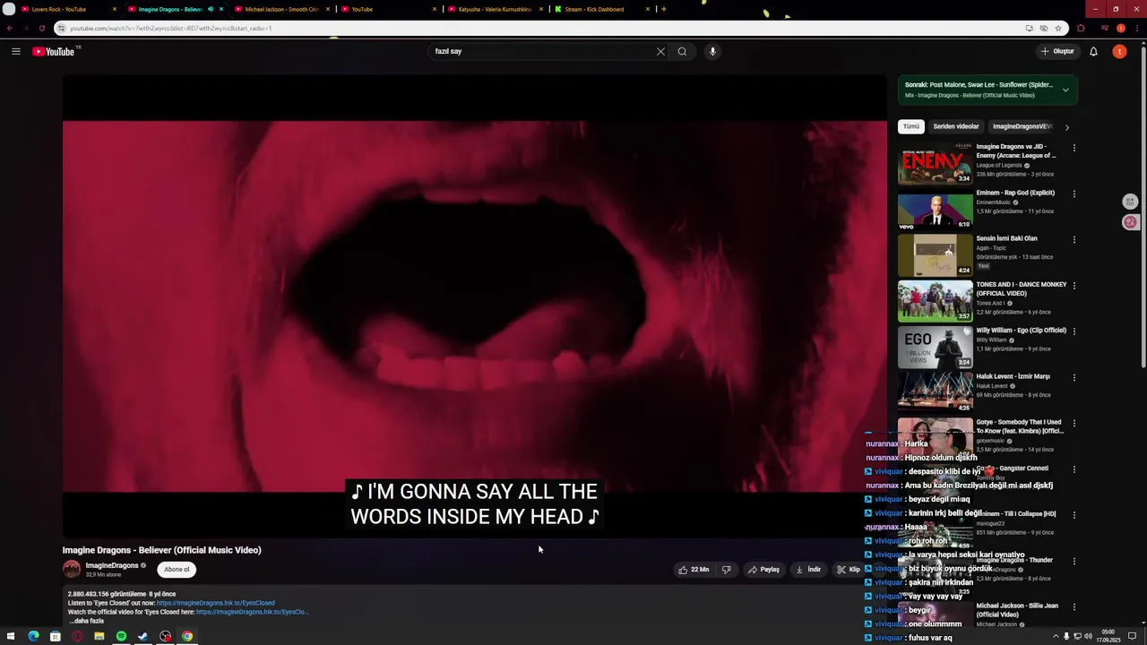Image resolution: width=1147 pixels, height=645 pixels.
Task: Open the Willy William - Ego video title
Action: pos(1021,331)
